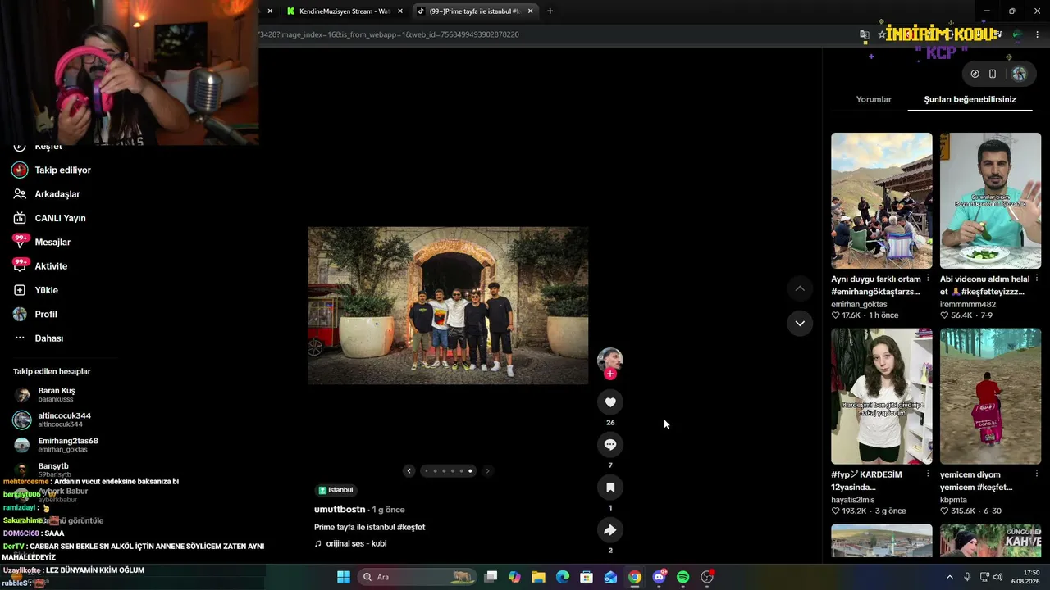Open the umuttbostn username link

coord(340,510)
